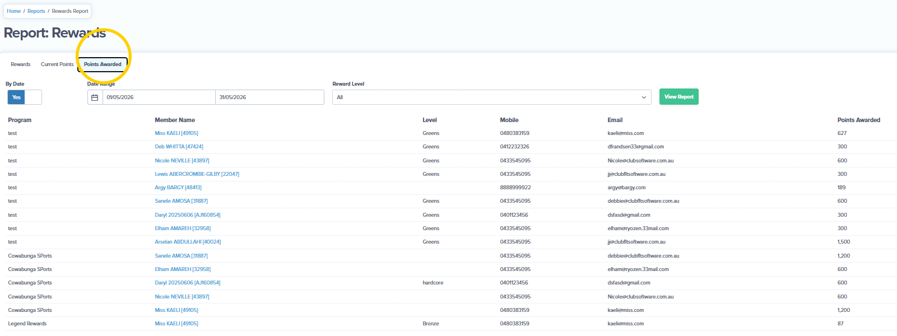The height and width of the screenshot is (336, 897).
Task: Click Rewards Report breadcrumb text
Action: [x=70, y=11]
